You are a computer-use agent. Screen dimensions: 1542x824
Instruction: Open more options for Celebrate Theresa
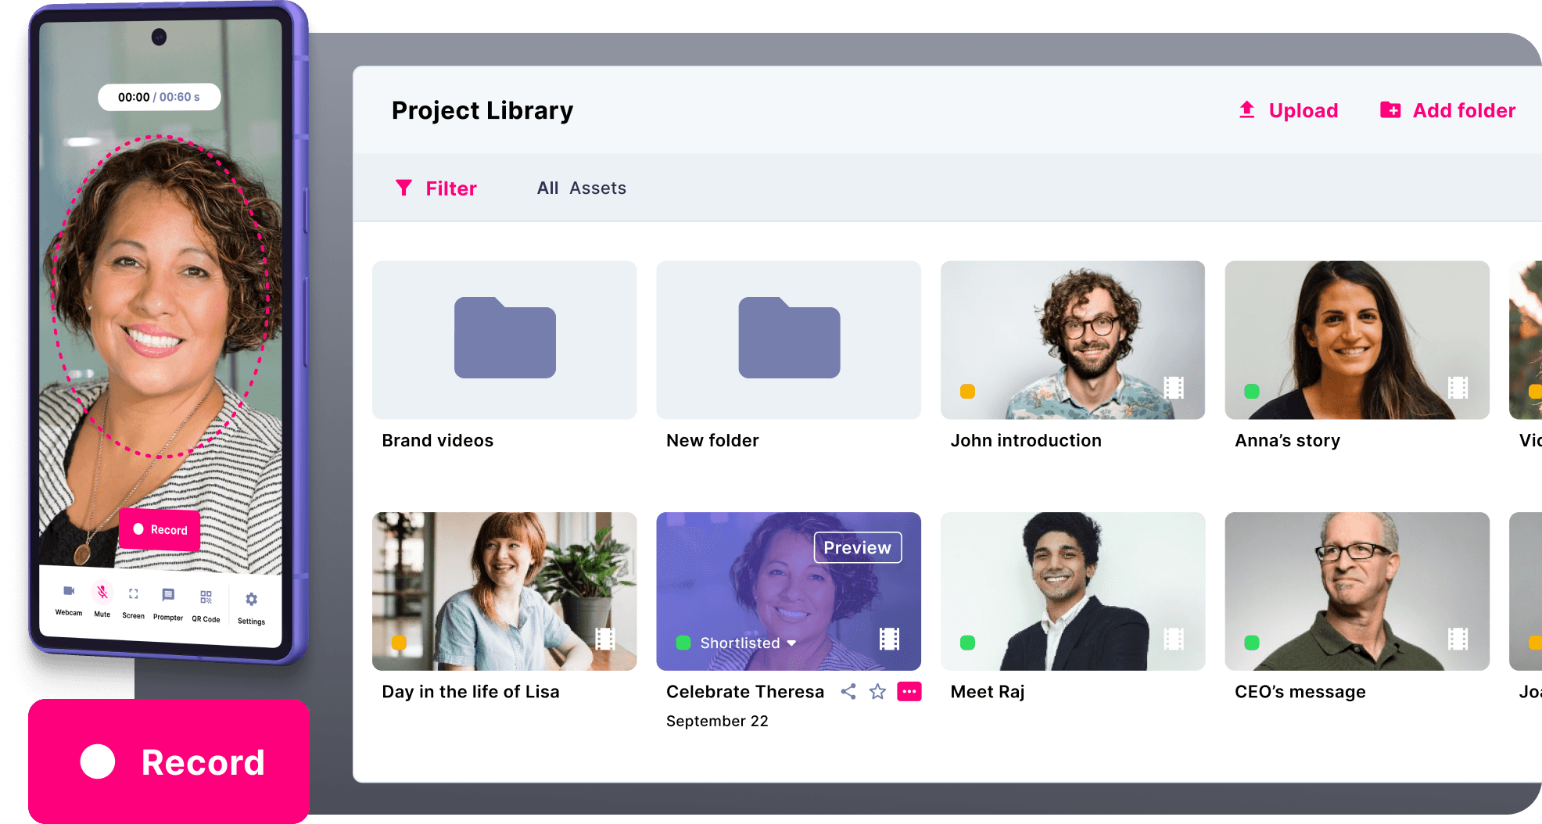(x=909, y=692)
